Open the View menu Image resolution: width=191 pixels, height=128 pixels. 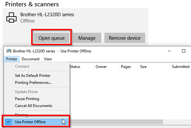(x=48, y=59)
